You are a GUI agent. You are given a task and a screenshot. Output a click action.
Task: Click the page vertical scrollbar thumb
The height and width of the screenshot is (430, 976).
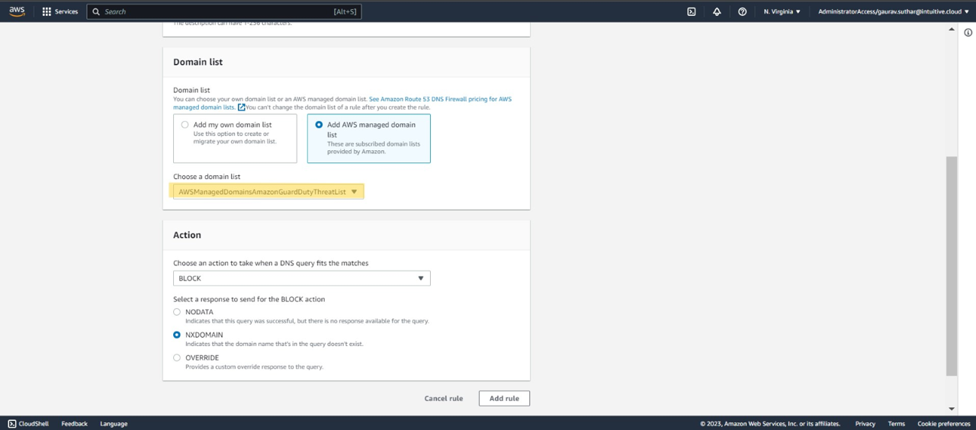(x=951, y=265)
